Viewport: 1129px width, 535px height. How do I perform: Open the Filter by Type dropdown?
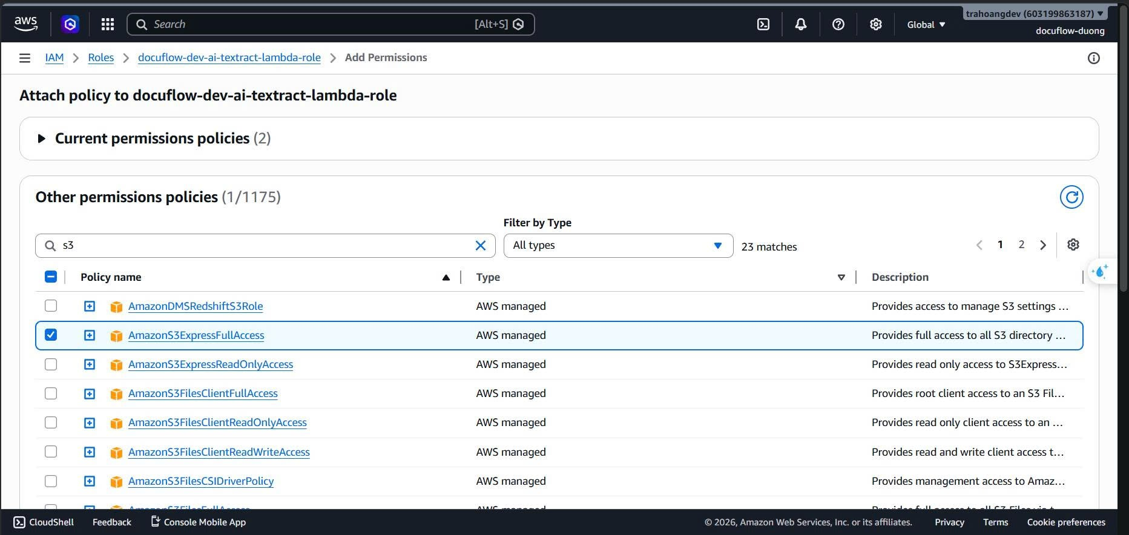[618, 246]
